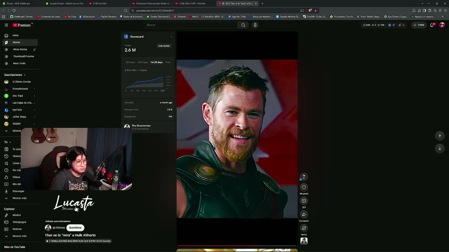Open the YouTube hamburger guide menu
Viewport: 449px width, 252px height.
pos(6,25)
